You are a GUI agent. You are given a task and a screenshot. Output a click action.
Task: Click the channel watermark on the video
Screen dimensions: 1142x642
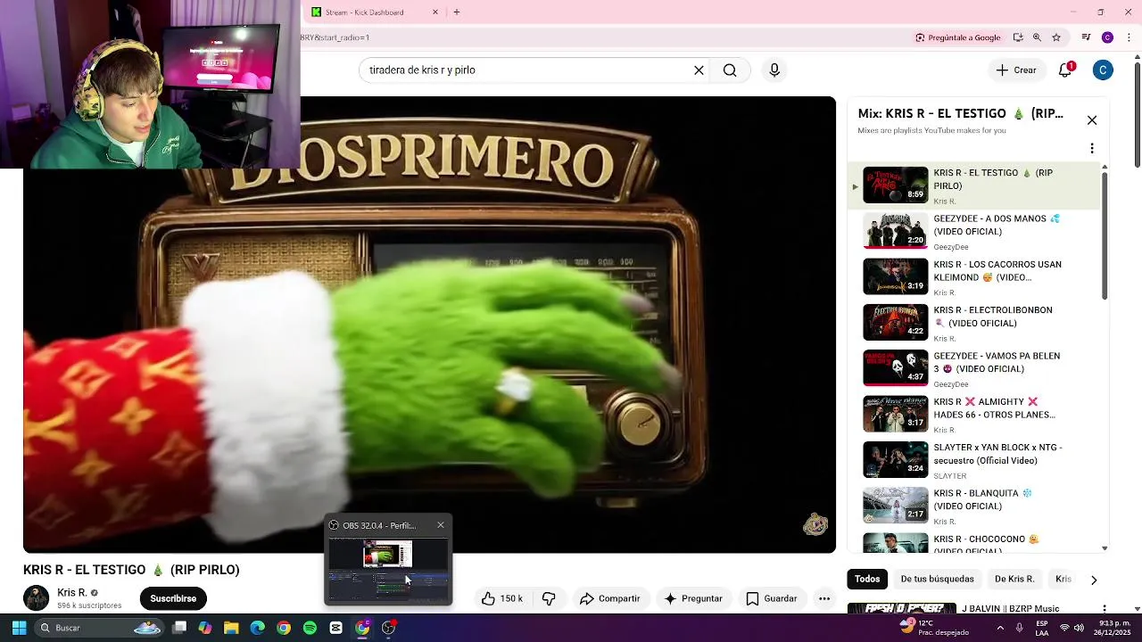(x=815, y=524)
